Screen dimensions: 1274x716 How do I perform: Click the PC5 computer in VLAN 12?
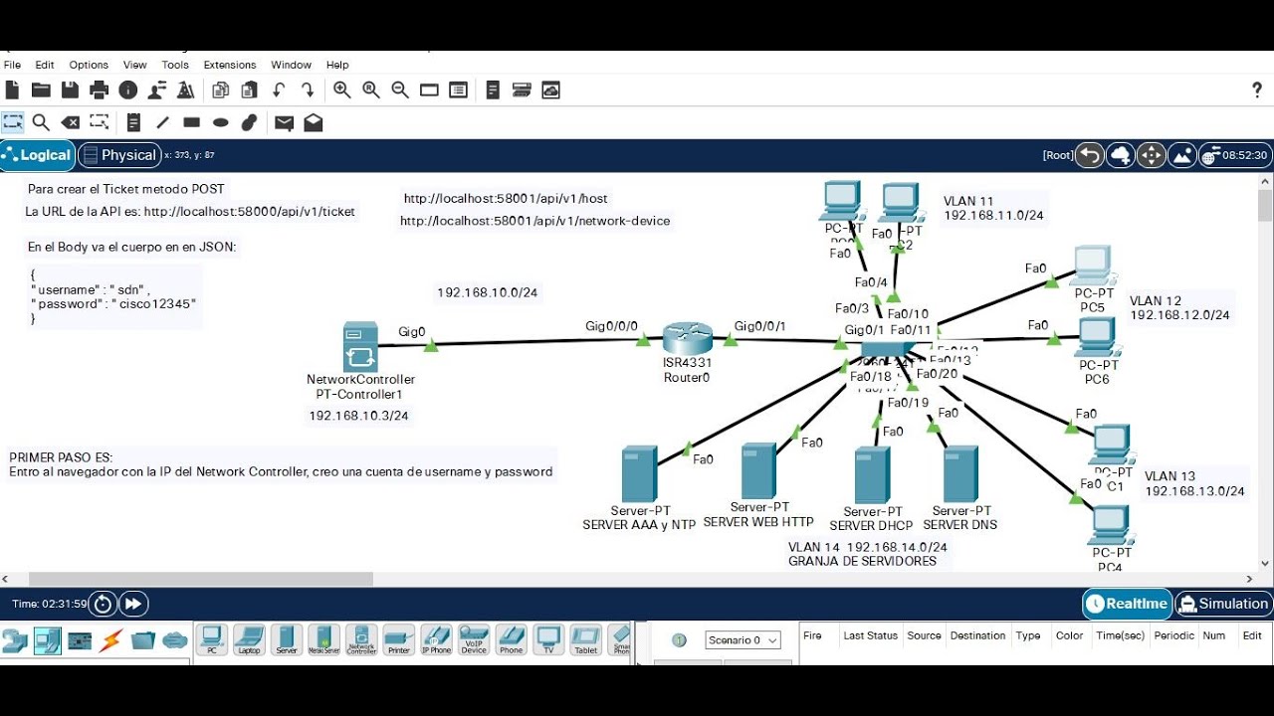1092,266
